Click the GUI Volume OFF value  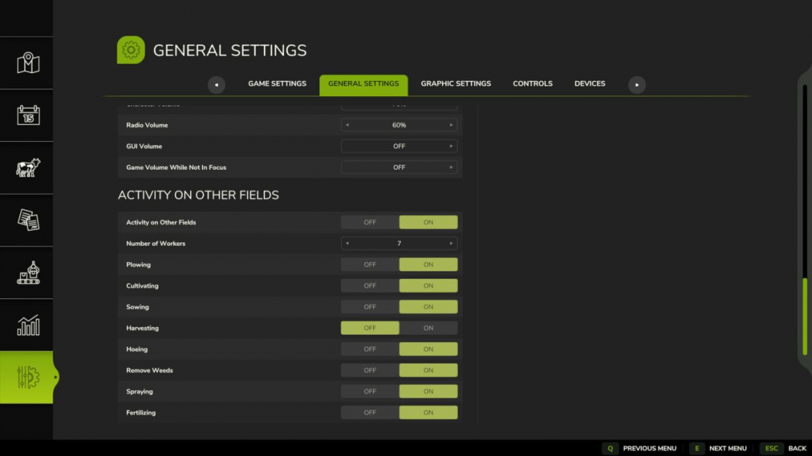pyautogui.click(x=398, y=146)
